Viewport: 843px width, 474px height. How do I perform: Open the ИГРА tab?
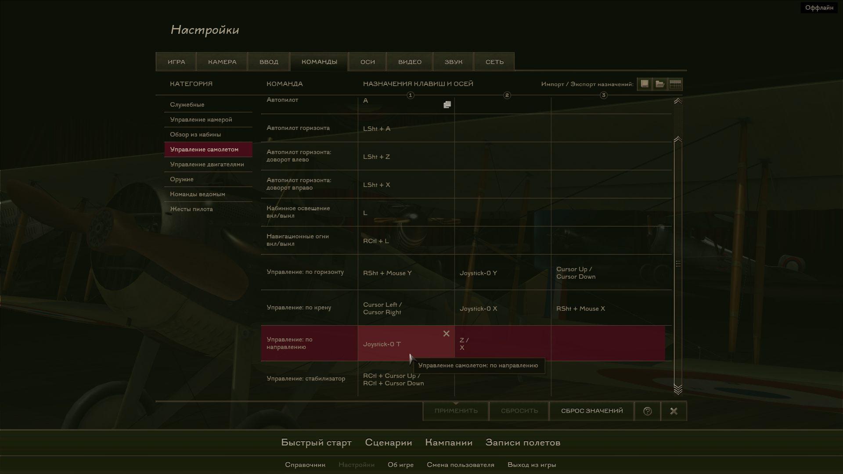pos(176,62)
